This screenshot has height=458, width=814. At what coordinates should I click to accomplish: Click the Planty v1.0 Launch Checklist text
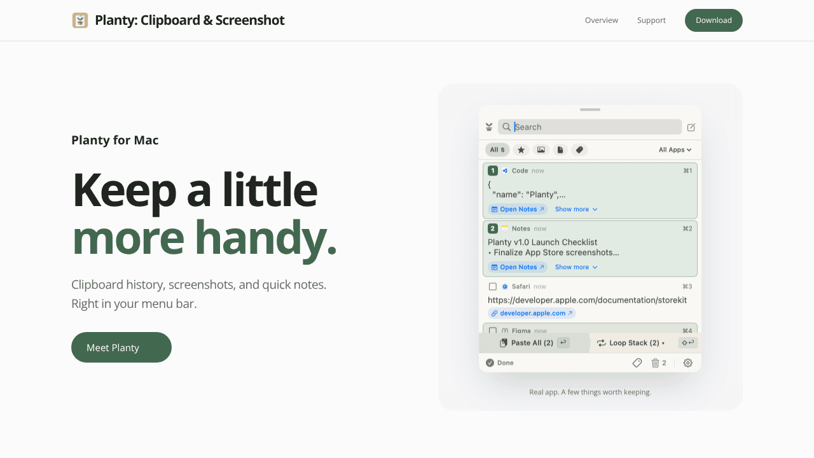pos(542,242)
